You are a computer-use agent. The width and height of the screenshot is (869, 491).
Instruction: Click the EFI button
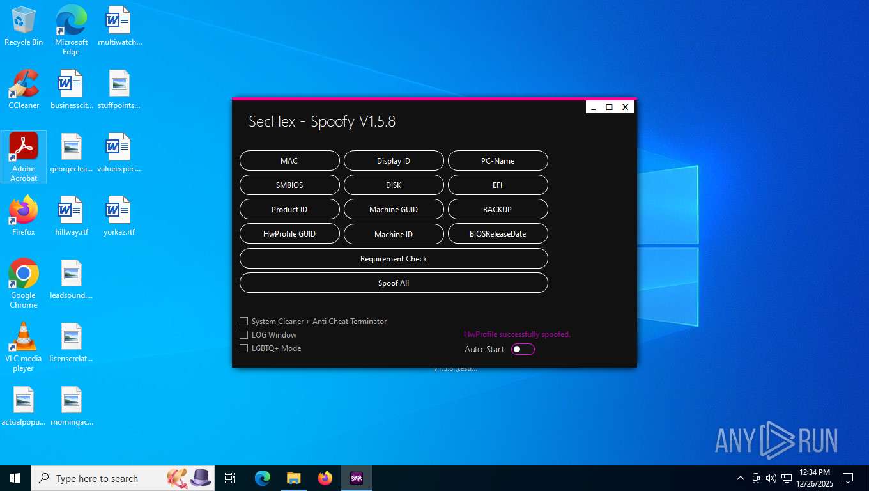point(498,185)
